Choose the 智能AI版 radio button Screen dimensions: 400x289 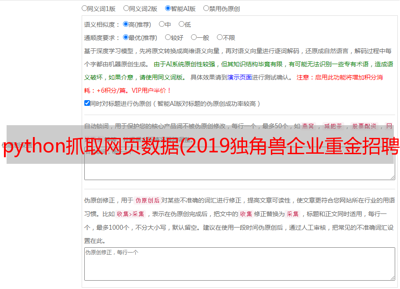[168, 8]
